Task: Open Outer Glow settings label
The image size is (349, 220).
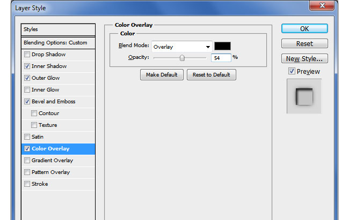Action: (x=46, y=78)
